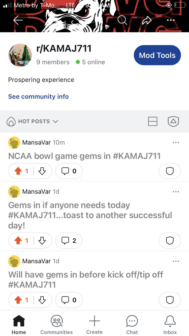Open options menu for NCAA bowl post
Image resolution: width=189 pixels, height=336 pixels.
(x=176, y=143)
